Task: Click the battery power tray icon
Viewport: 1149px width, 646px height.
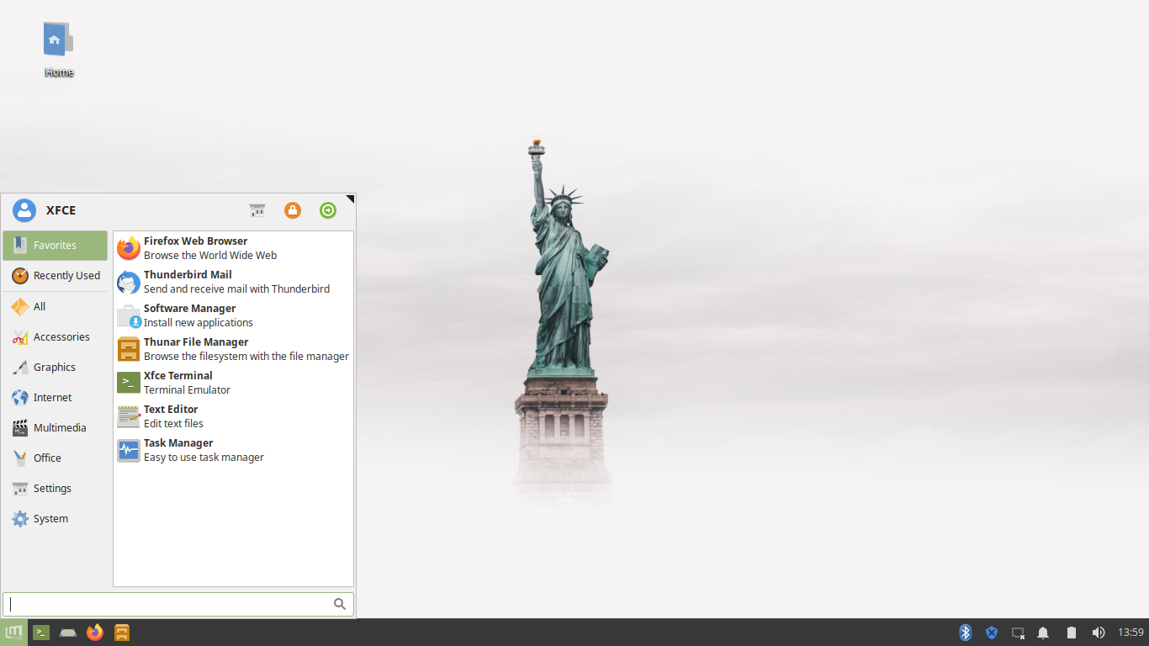Action: pyautogui.click(x=1071, y=633)
